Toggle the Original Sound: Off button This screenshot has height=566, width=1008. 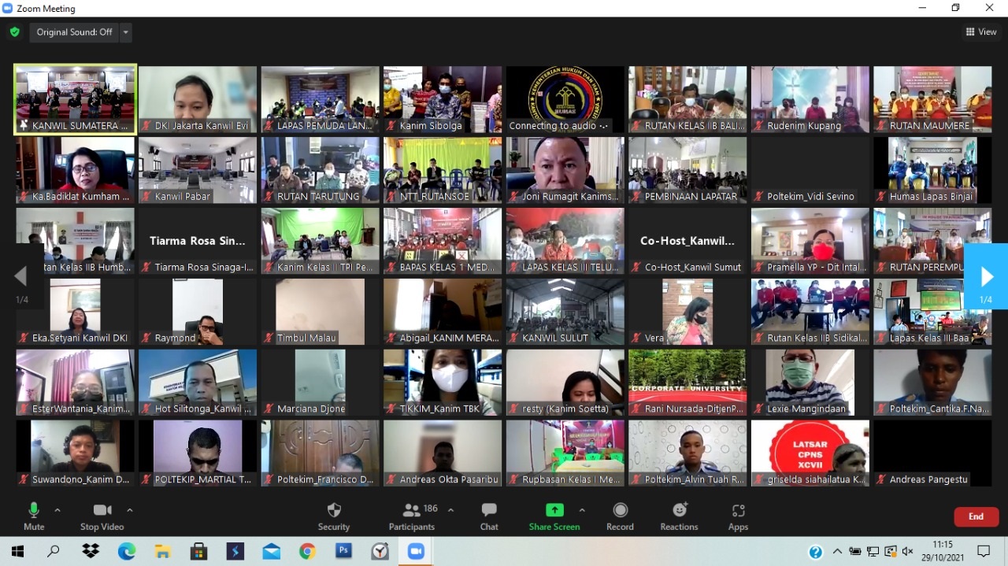click(74, 32)
